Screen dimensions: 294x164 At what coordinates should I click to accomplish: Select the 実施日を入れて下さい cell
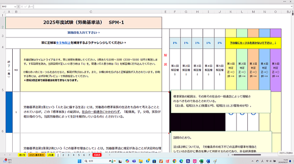point(84,33)
